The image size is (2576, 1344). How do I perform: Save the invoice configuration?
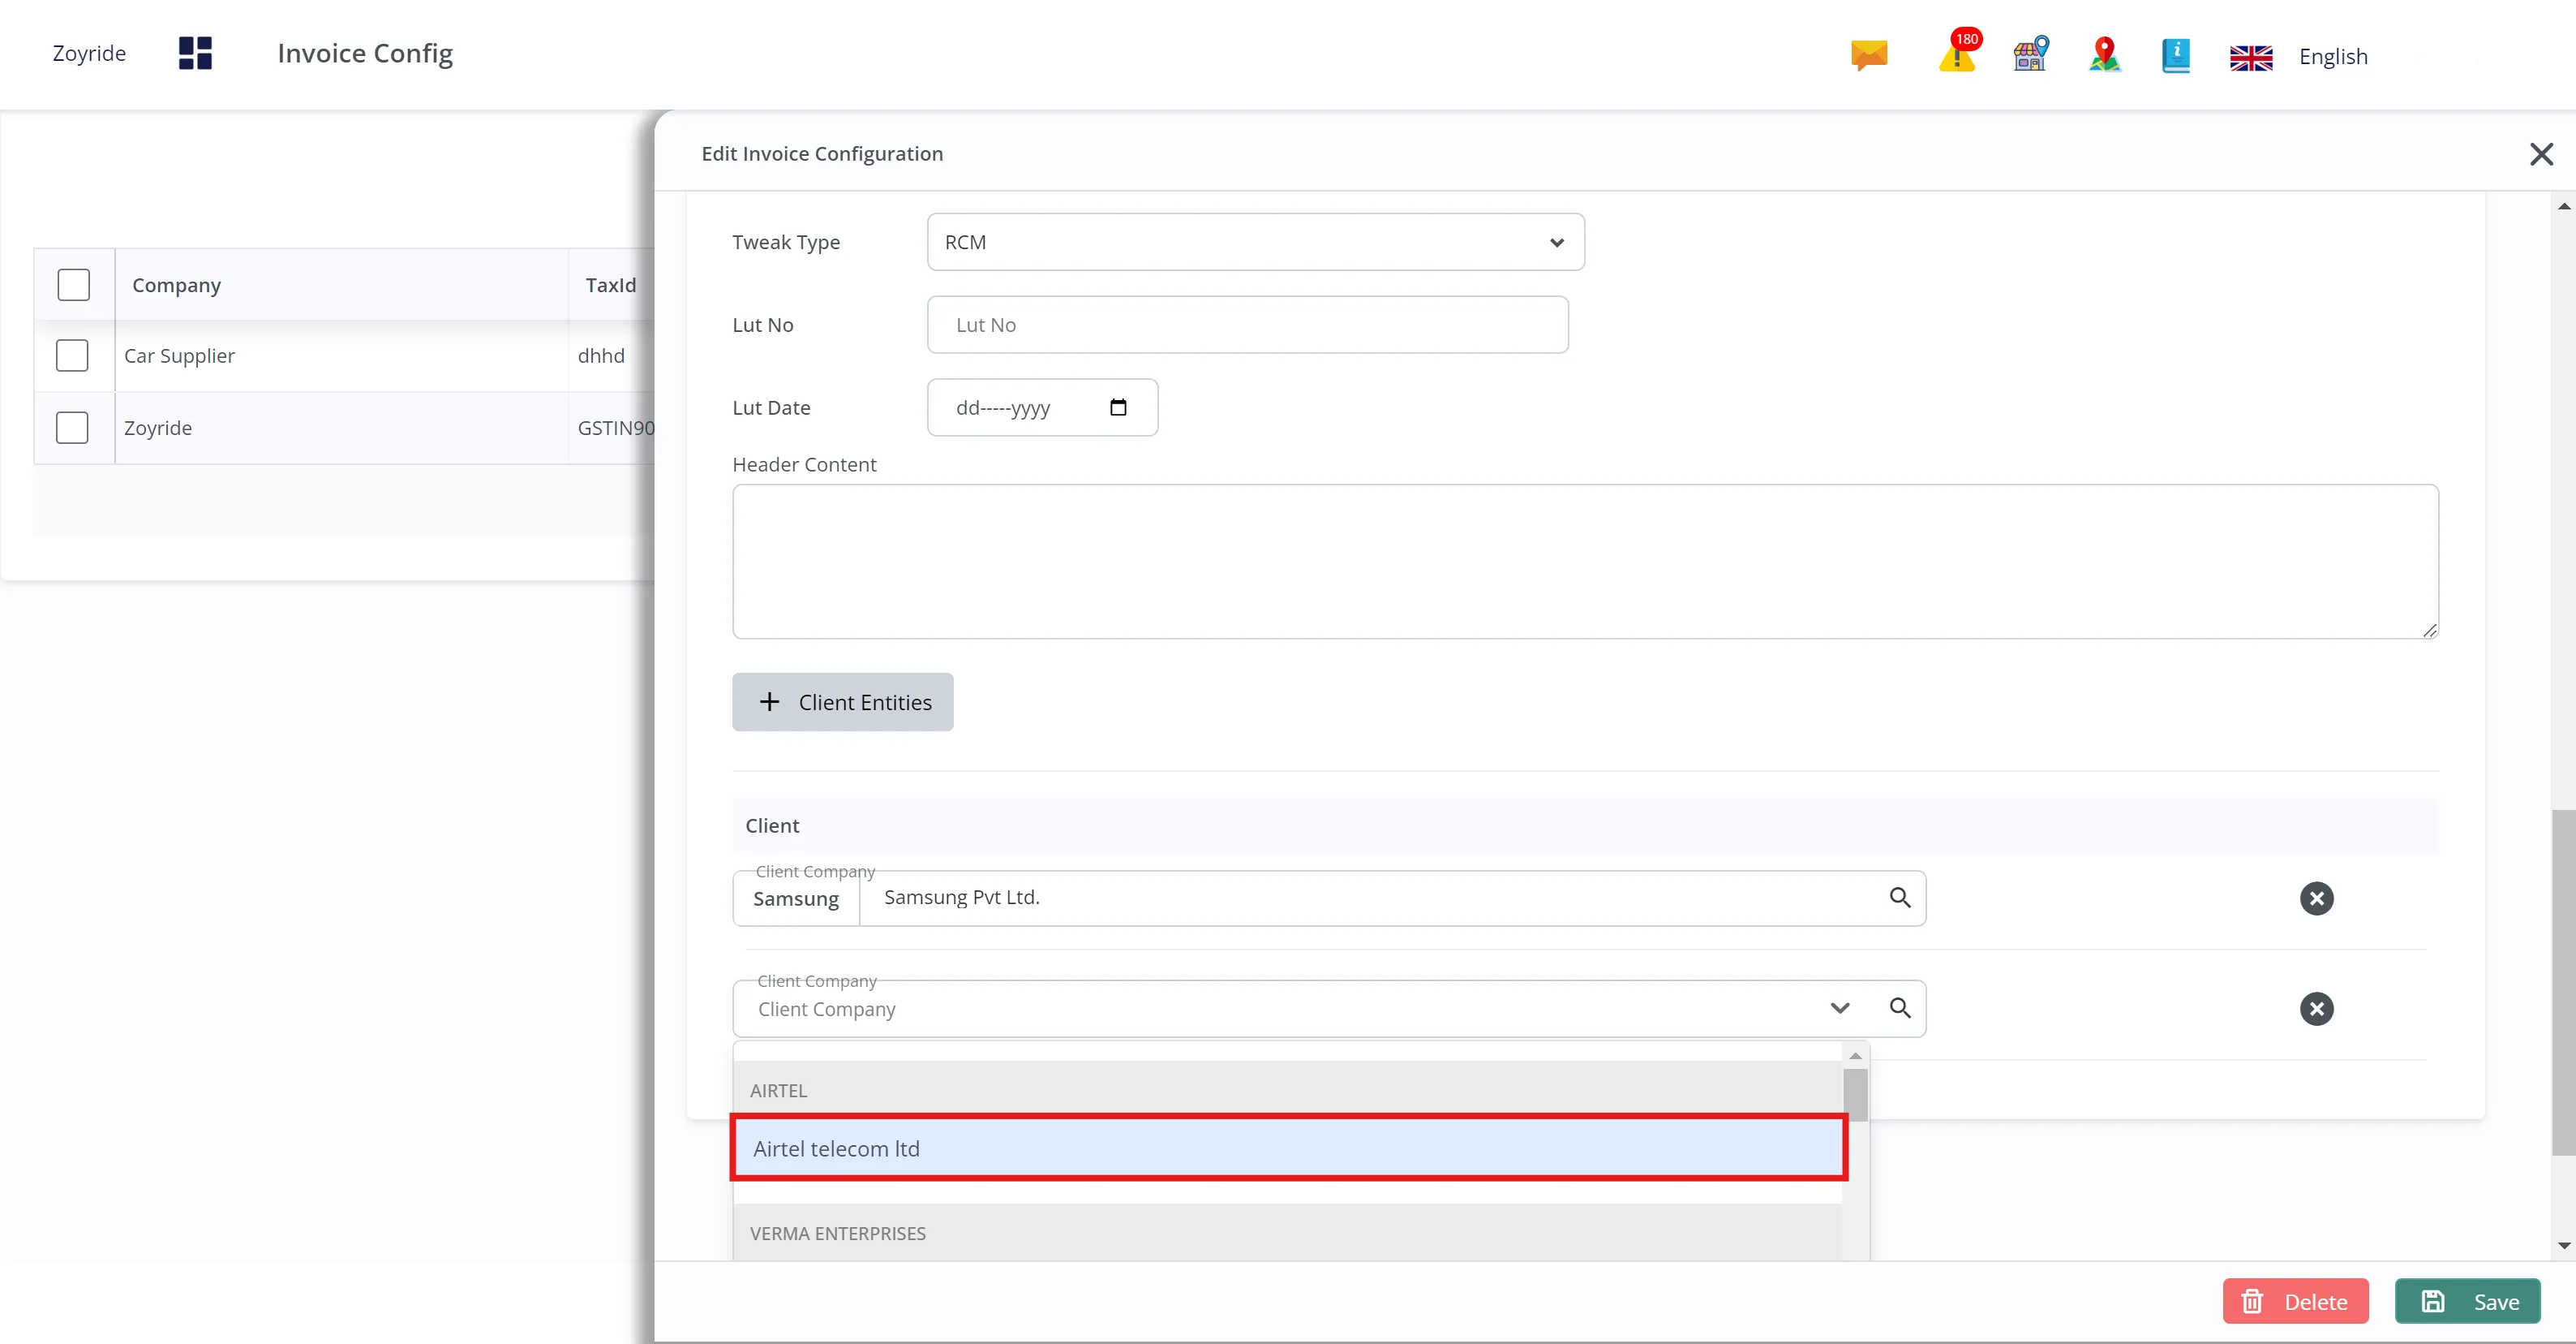click(x=2468, y=1301)
